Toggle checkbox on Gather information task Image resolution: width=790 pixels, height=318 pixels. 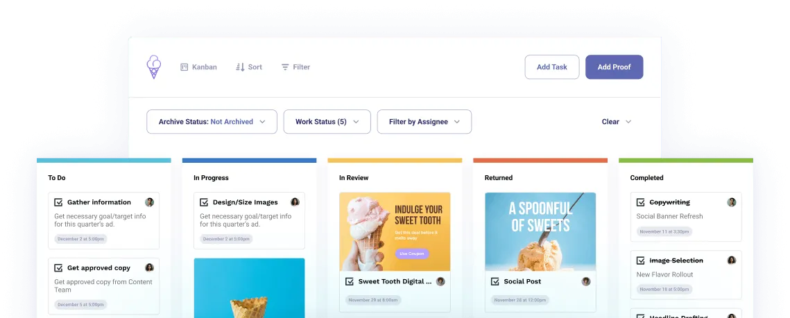coord(58,202)
